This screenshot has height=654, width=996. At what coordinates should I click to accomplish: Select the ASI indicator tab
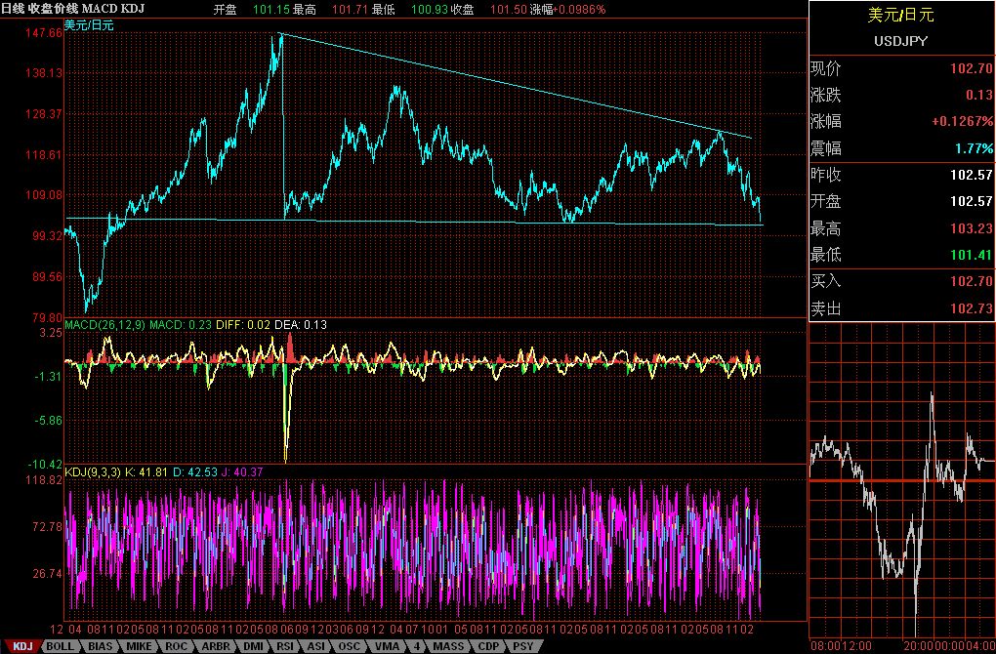click(317, 646)
